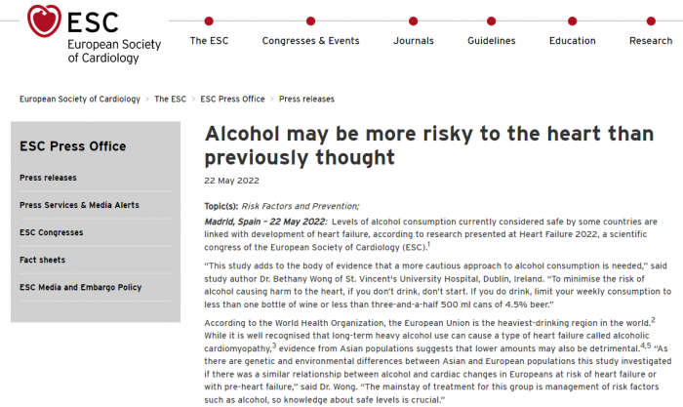Select ESC Congresses in sidebar
Image resolution: width=683 pixels, height=407 pixels.
click(54, 232)
